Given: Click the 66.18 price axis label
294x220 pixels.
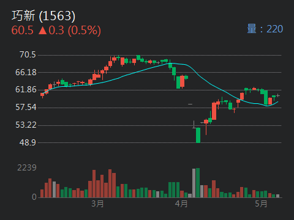Looking at the screenshot, I should pos(26,72).
